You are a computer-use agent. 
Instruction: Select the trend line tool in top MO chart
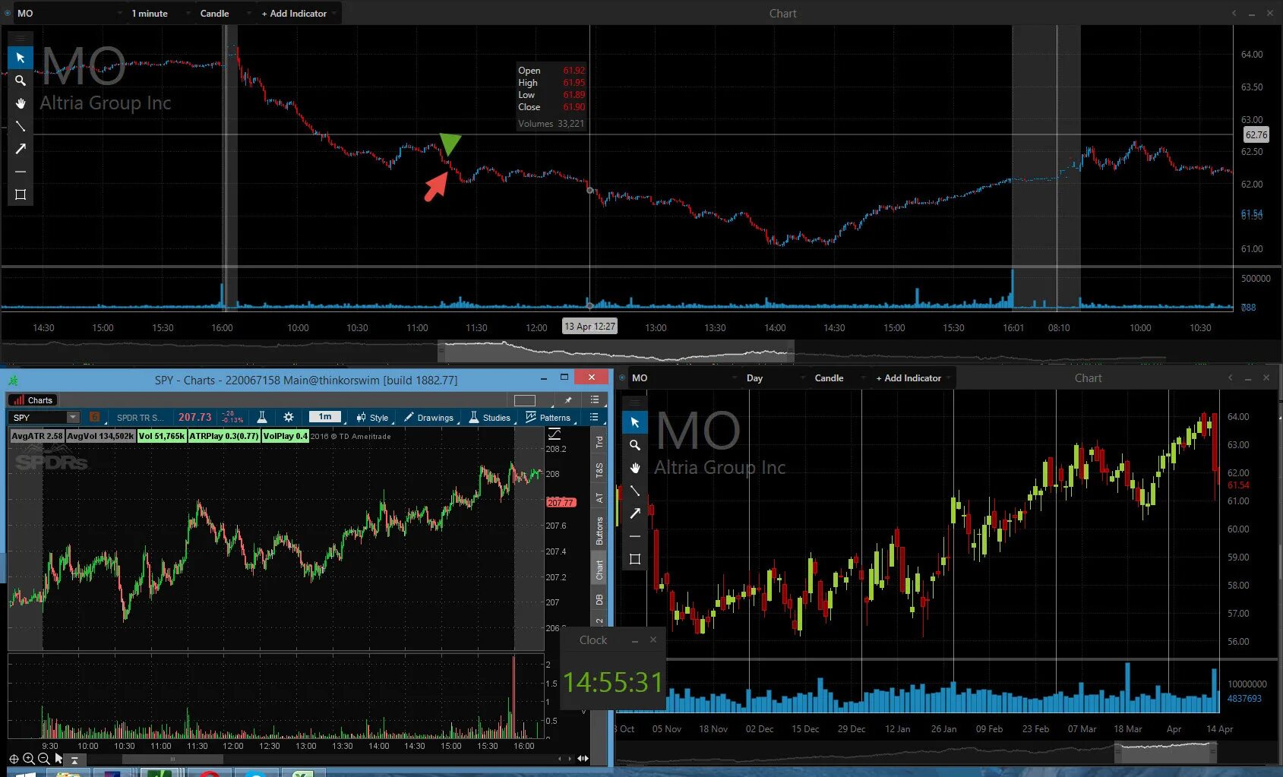(x=21, y=126)
